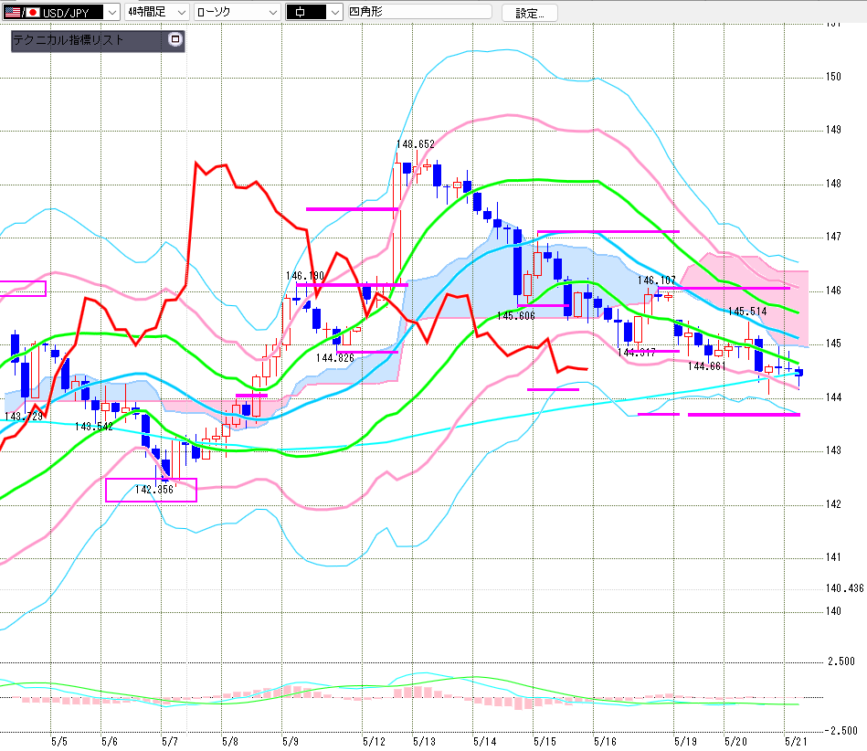This screenshot has width=867, height=751.
Task: Click the 144.661 price label
Action: (x=706, y=366)
